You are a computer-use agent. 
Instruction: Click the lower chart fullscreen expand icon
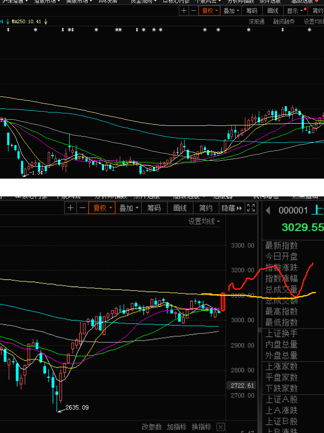251,208
